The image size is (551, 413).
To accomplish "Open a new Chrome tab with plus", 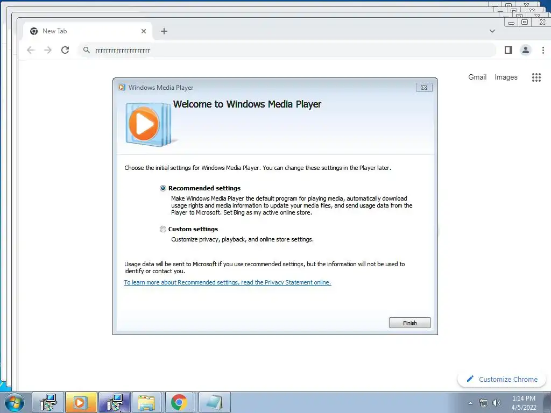I will pos(164,31).
